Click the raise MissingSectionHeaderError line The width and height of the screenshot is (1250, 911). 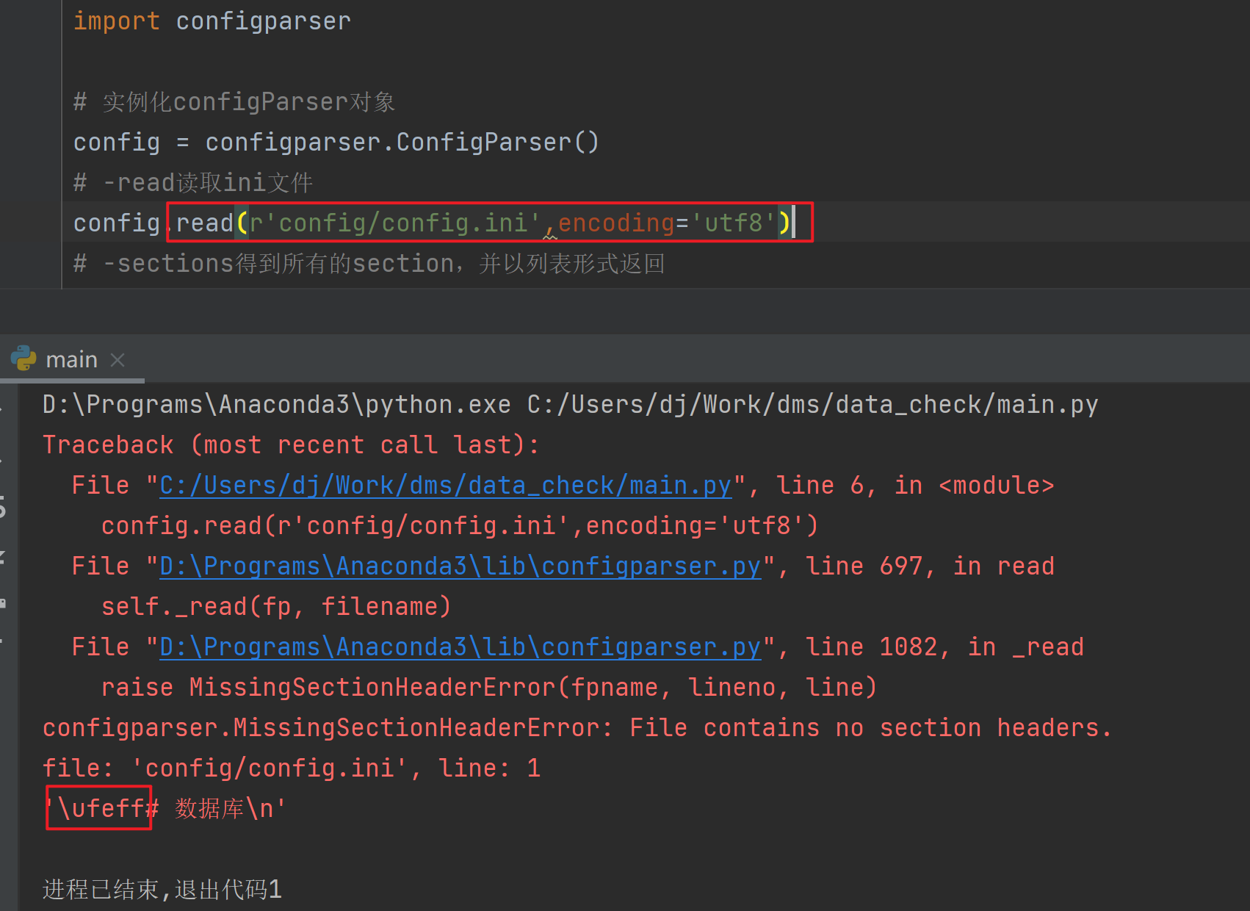[x=488, y=686]
